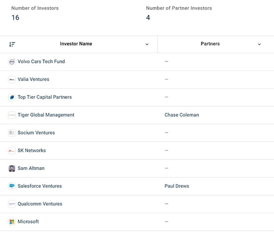
Task: Click the Socium Ventures building icon
Action: (x=12, y=133)
